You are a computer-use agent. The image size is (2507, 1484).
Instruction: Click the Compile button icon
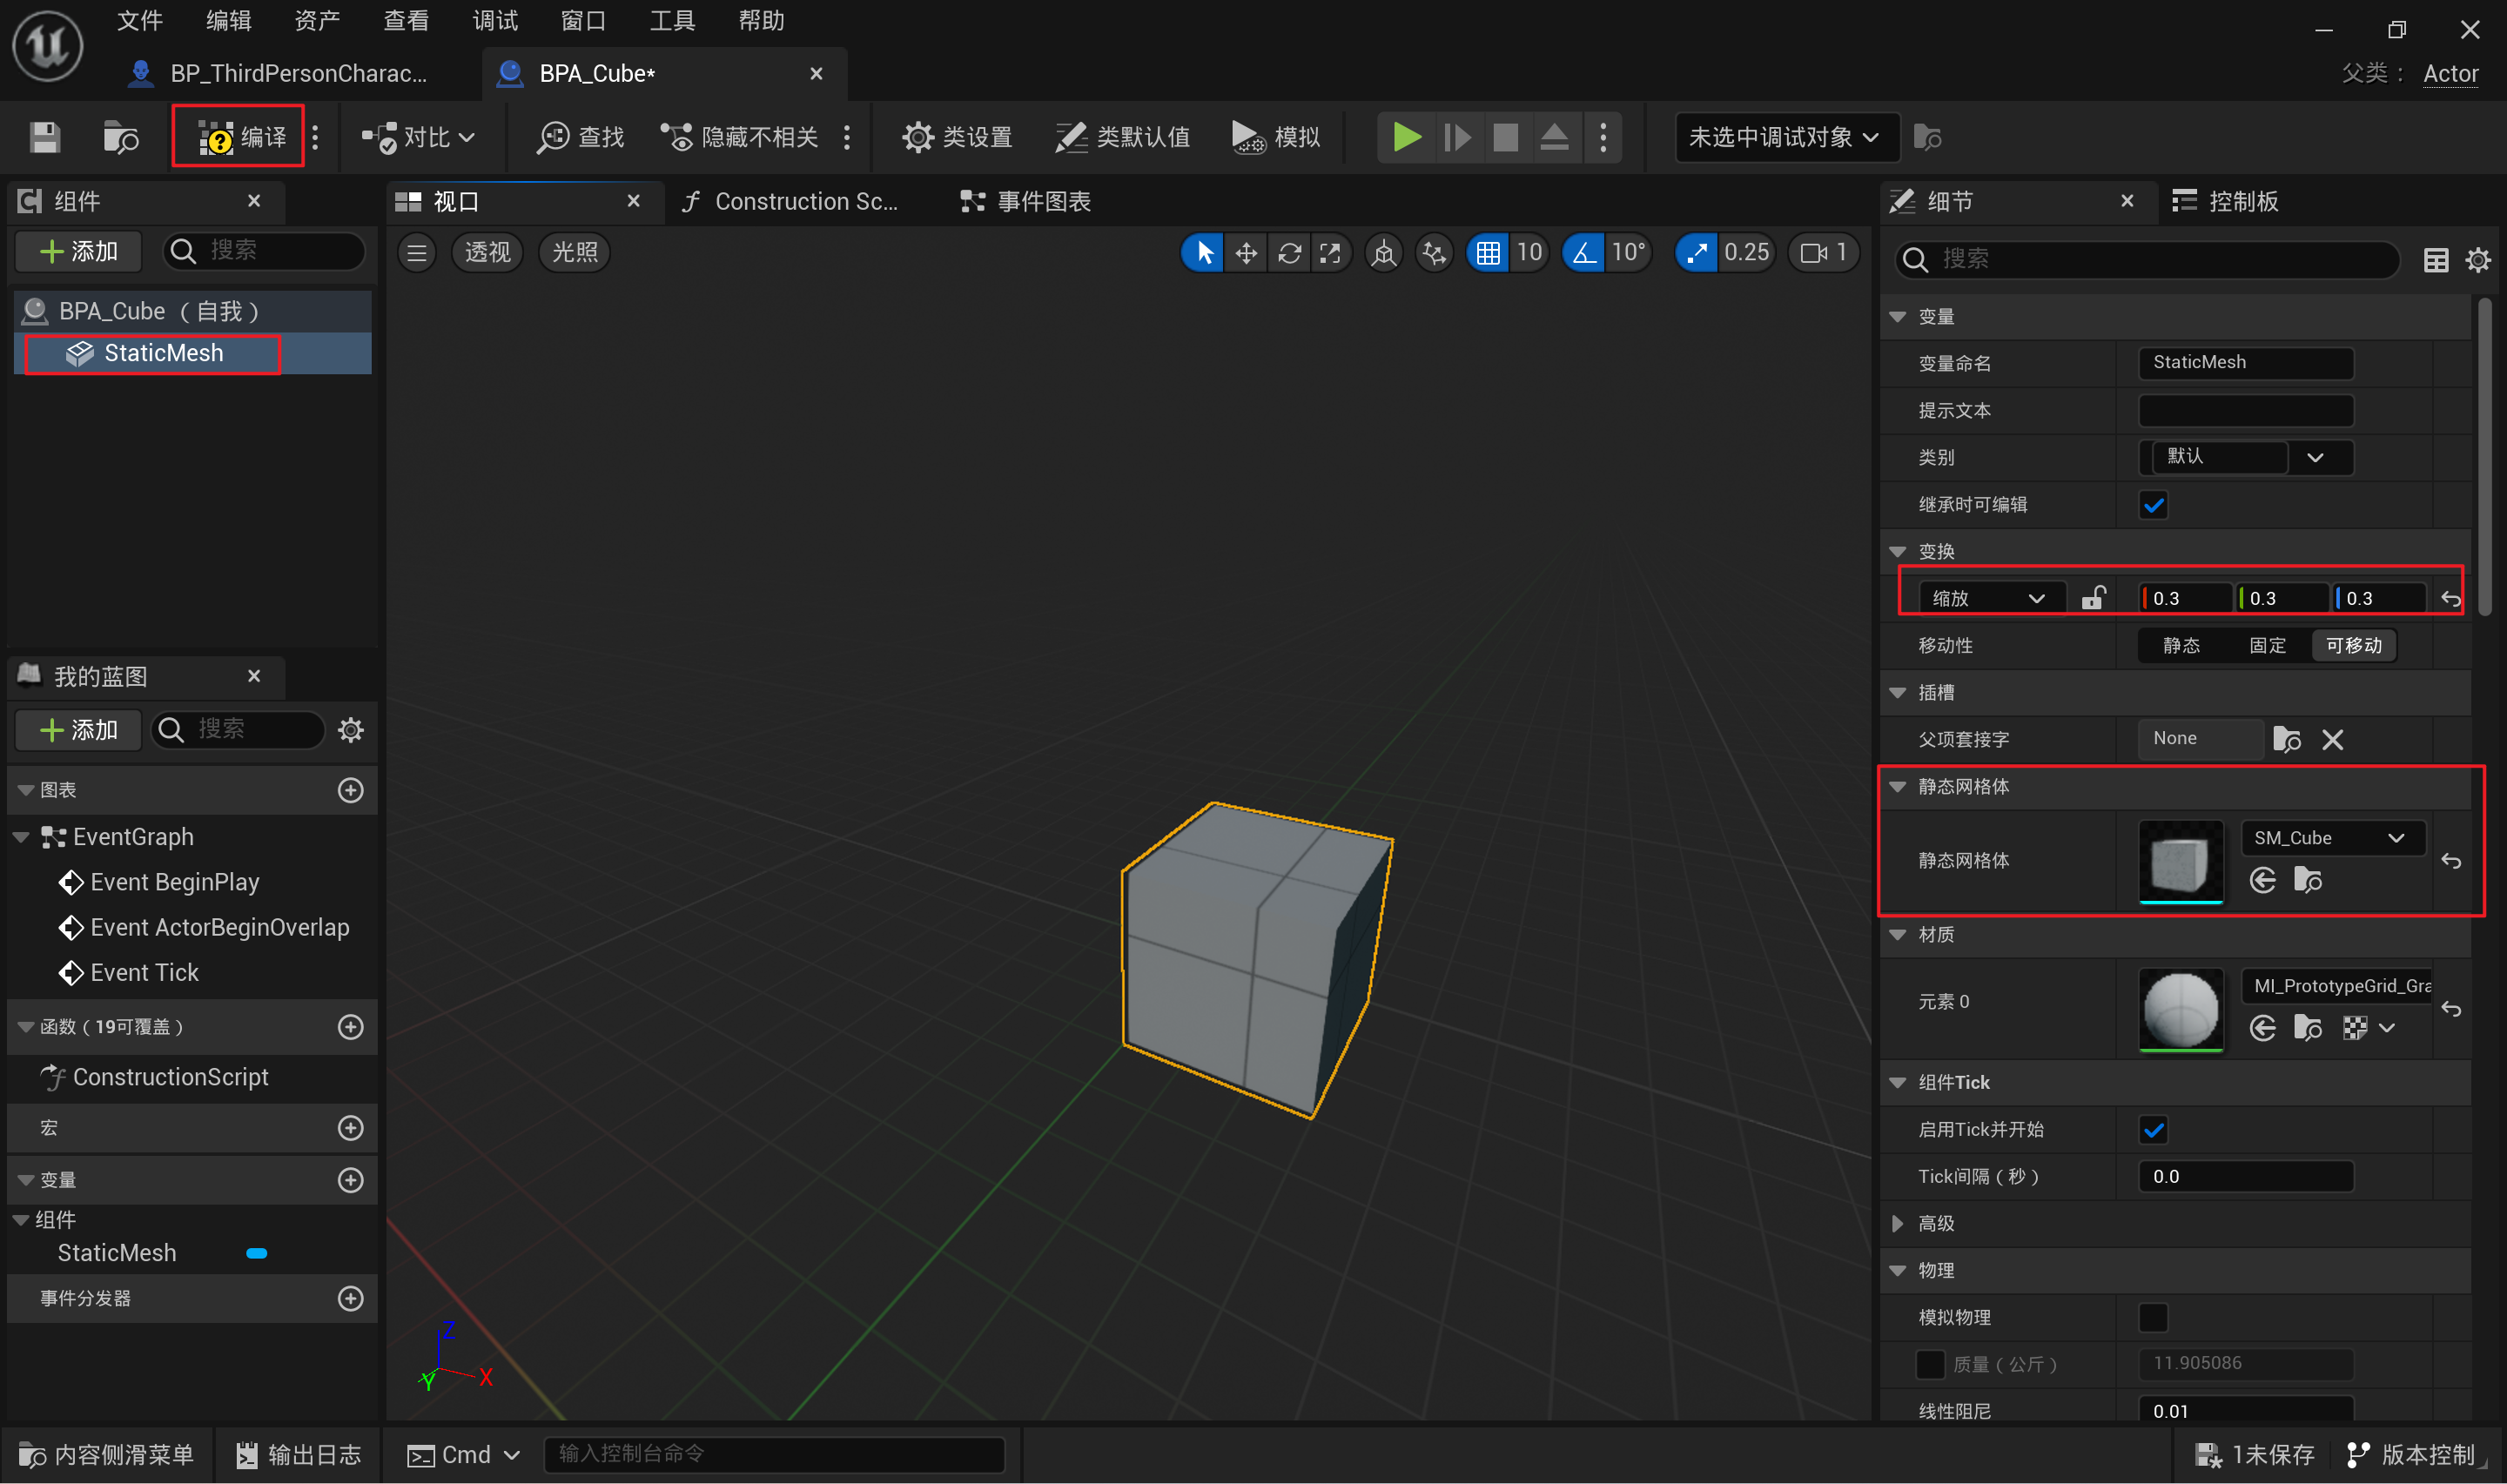[216, 137]
